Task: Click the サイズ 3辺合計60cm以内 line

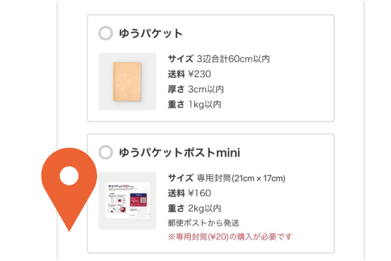Action: click(x=219, y=59)
